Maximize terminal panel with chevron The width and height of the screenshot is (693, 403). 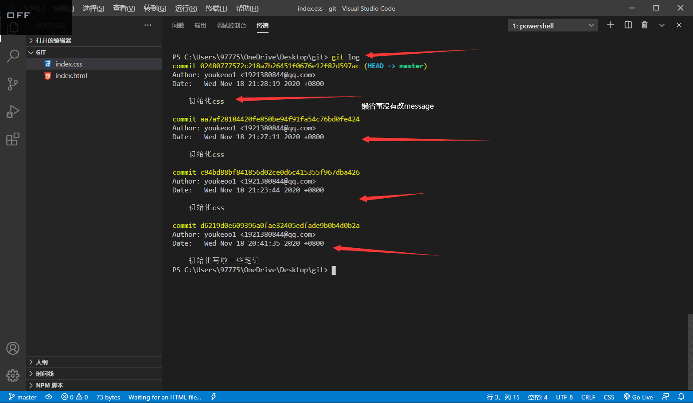[662, 25]
